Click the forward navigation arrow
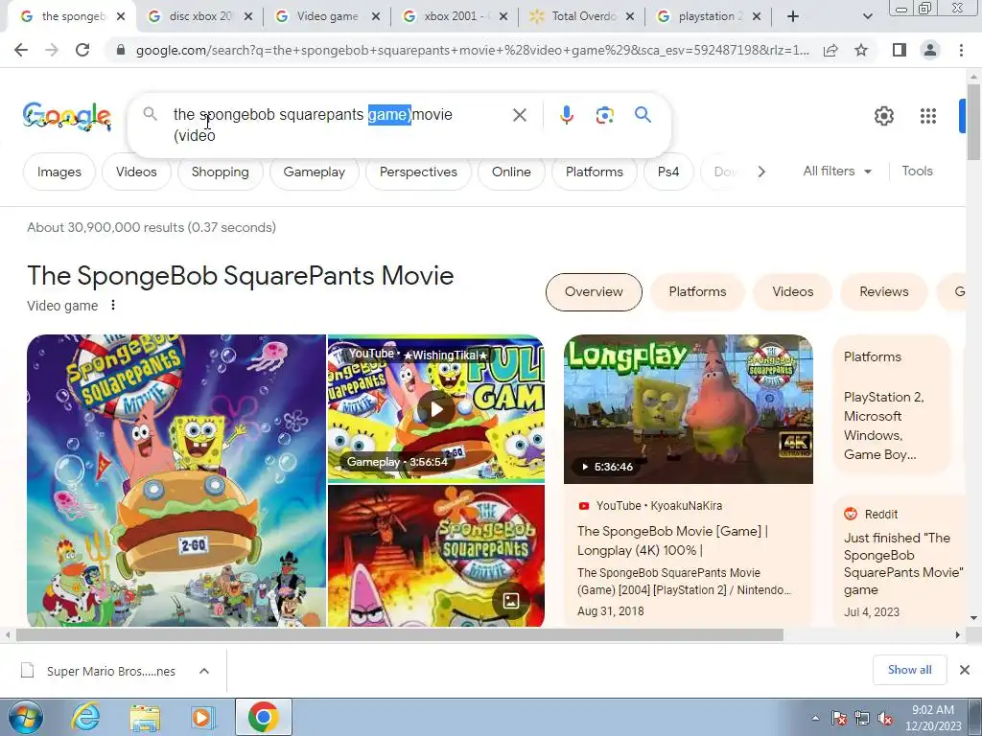Screen dimensions: 982x736 coord(52,50)
